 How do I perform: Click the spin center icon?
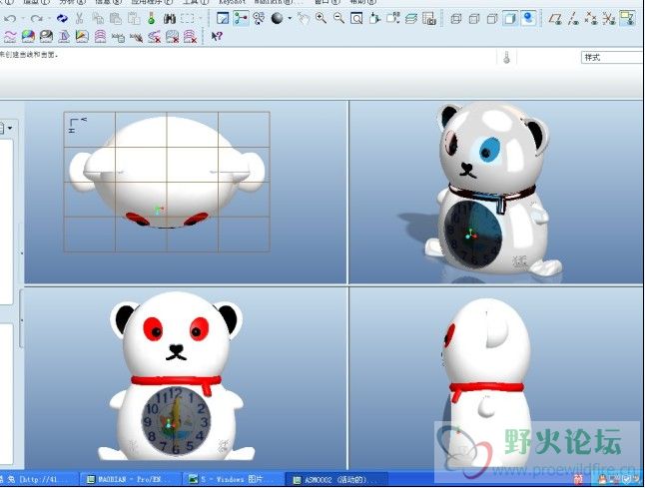tap(259, 19)
